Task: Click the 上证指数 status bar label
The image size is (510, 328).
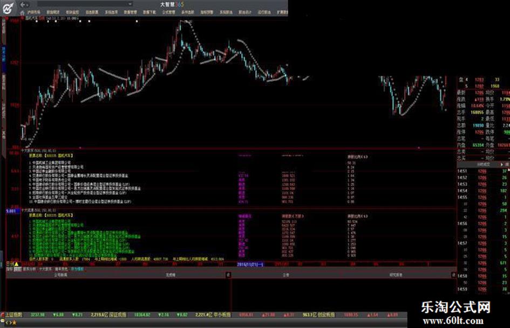Action: click(13, 315)
